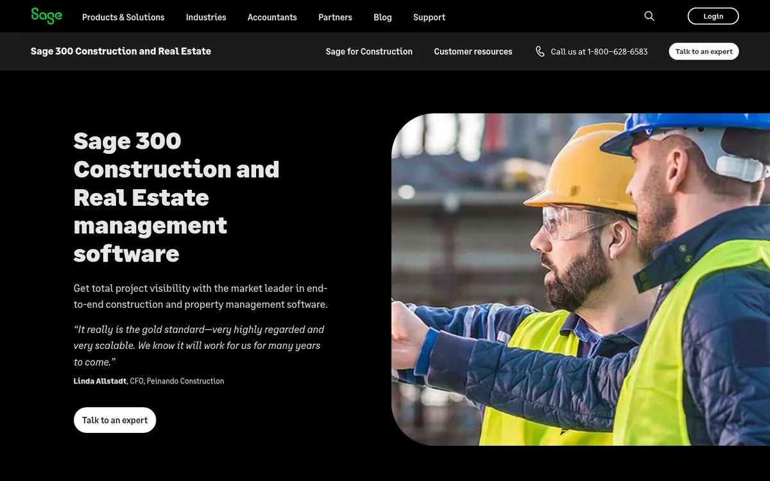Open the search magnifier icon
The image size is (770, 481).
click(649, 16)
